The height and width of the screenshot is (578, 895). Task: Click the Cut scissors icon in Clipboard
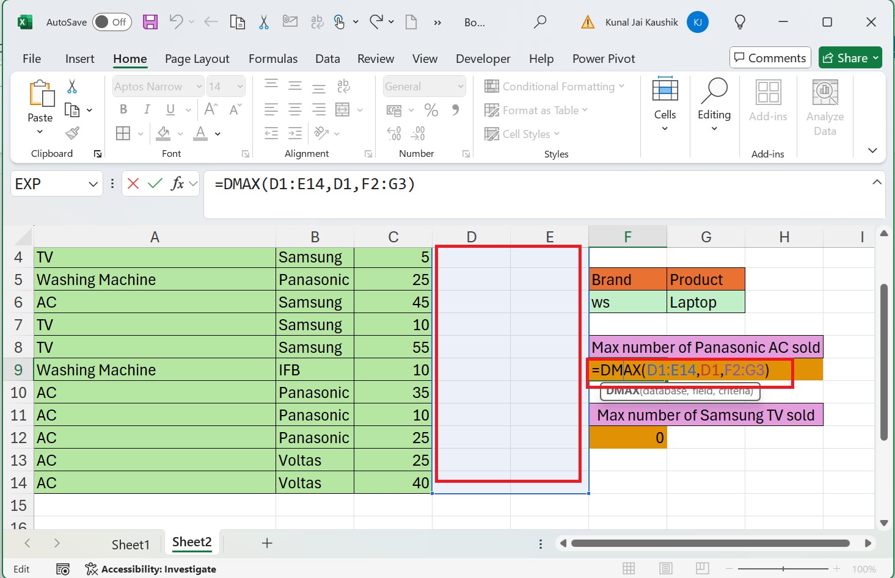pyautogui.click(x=72, y=87)
